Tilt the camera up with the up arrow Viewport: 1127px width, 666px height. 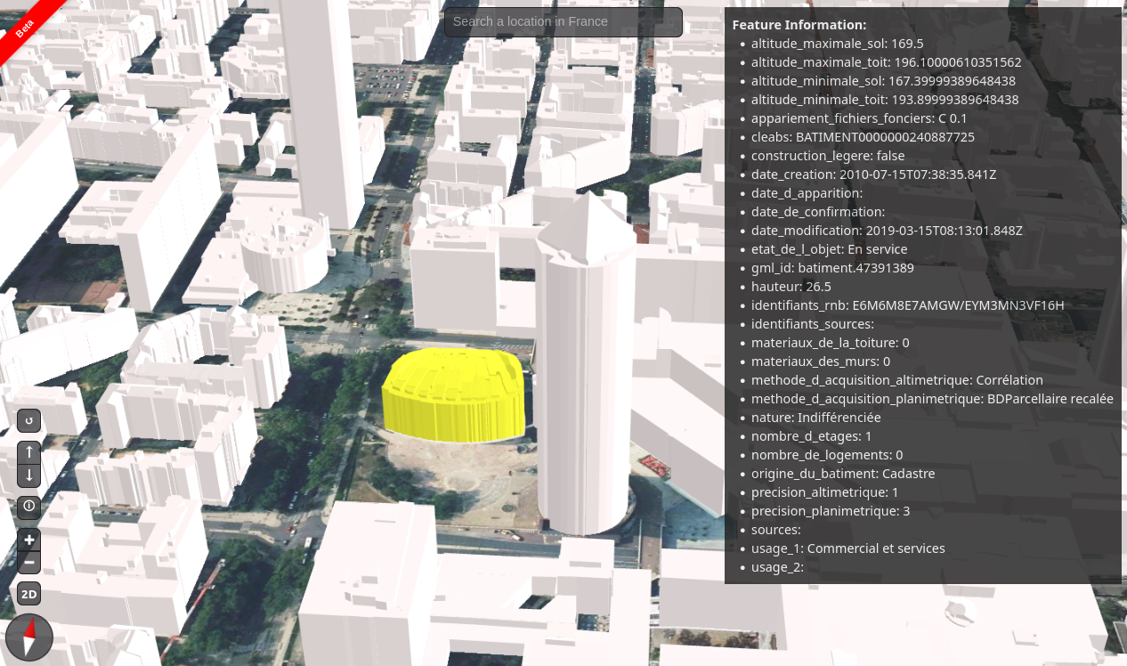click(x=29, y=452)
